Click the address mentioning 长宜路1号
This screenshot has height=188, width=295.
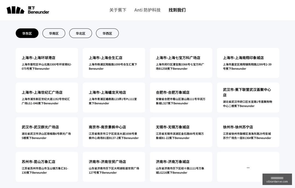(x=247, y=104)
